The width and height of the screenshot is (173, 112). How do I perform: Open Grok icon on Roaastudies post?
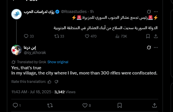click(x=149, y=12)
